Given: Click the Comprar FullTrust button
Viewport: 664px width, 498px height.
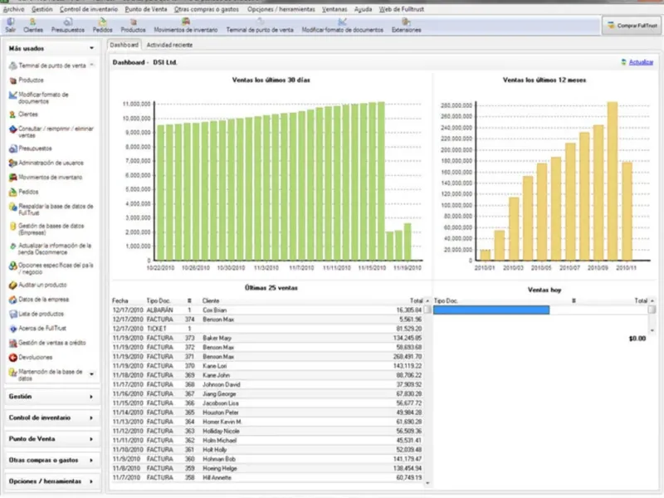Looking at the screenshot, I should 632,26.
